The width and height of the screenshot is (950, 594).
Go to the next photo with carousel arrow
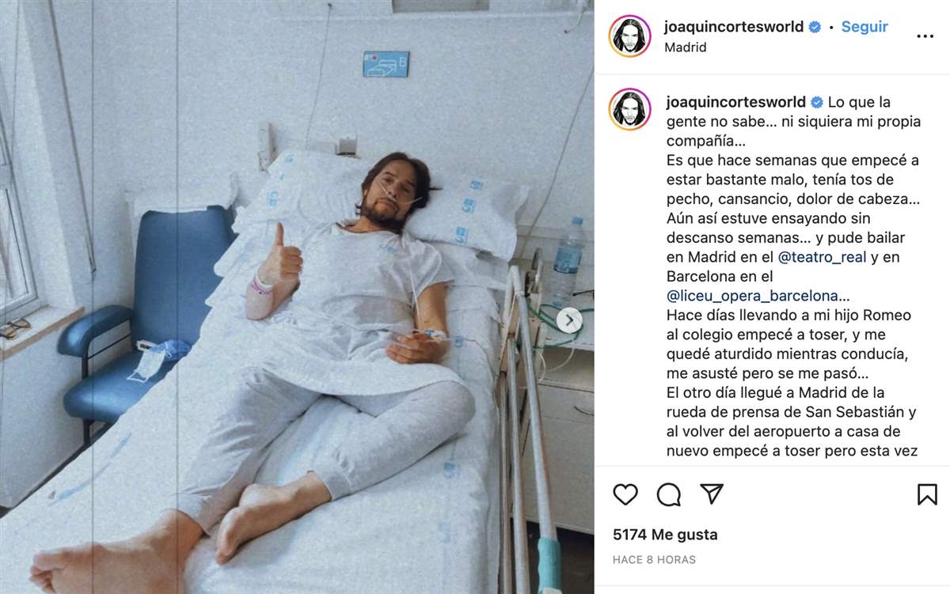tap(568, 320)
